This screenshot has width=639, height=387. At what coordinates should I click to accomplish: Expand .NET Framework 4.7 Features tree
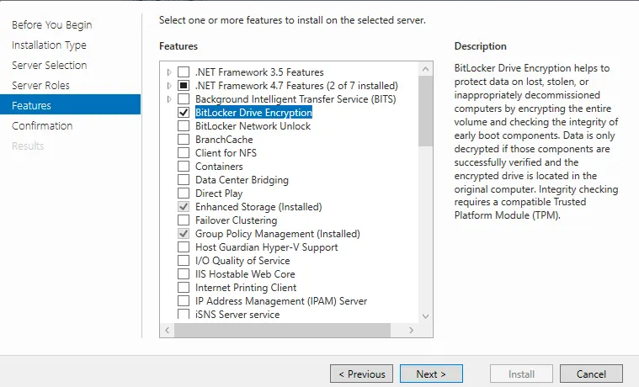[x=169, y=86]
